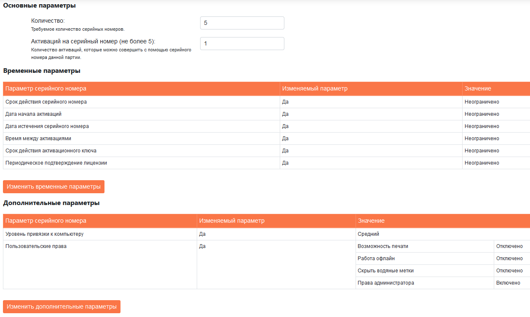Click the Активаций на серийный номер input field
This screenshot has height=317, width=530.
coord(242,43)
